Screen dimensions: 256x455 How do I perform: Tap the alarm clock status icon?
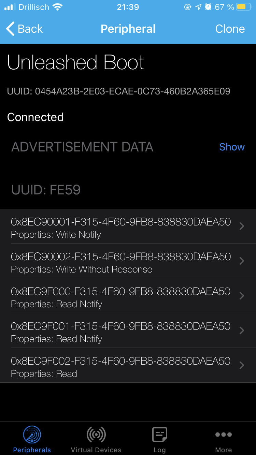(208, 7)
